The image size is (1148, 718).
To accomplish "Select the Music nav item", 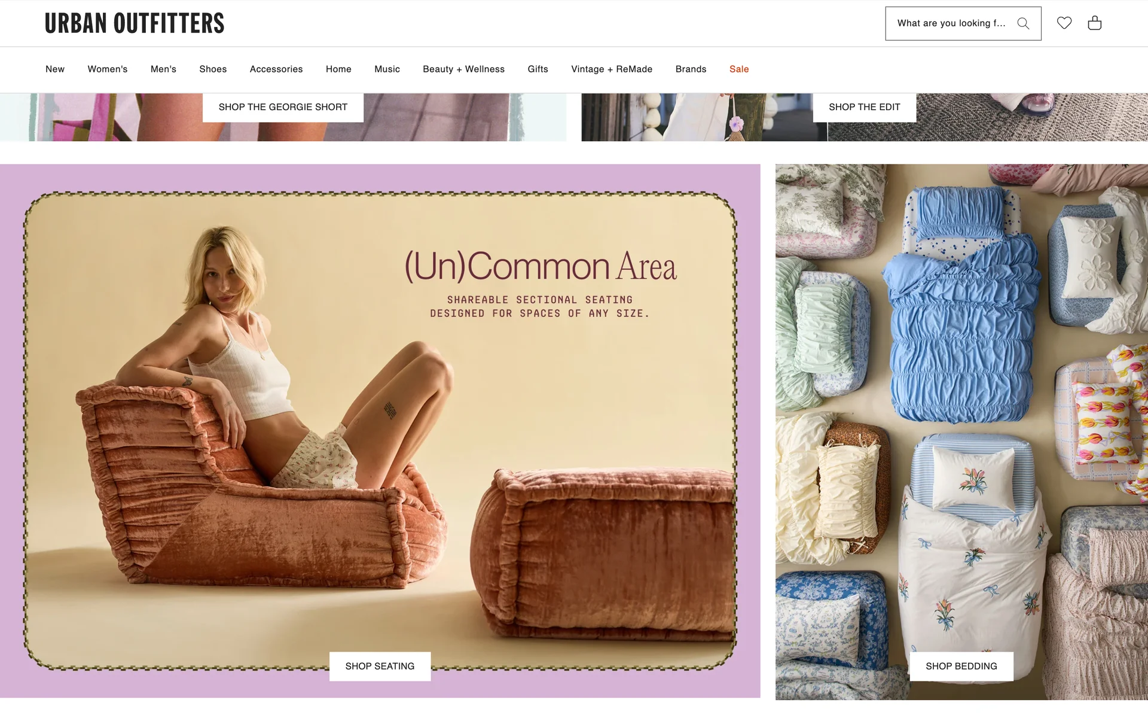I will pos(387,69).
